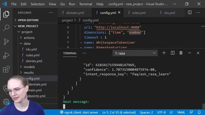This screenshot has height=115, width=205.
Task: Open notifications bell in status bar
Action: coord(199,112)
